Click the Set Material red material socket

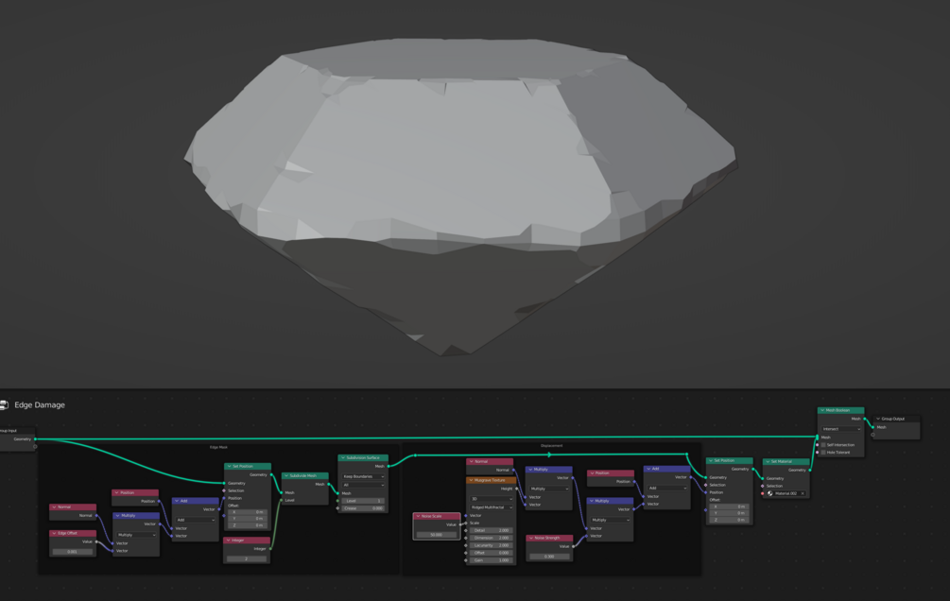762,494
